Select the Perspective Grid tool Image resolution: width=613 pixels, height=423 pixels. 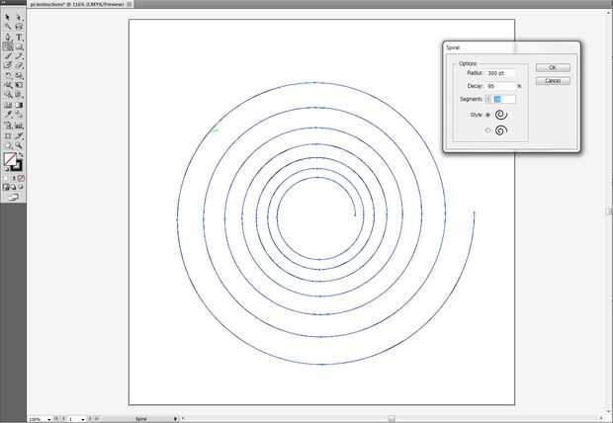click(x=19, y=94)
